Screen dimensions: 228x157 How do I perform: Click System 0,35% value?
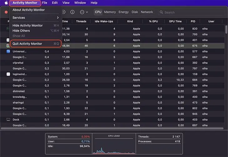[x=86, y=137]
